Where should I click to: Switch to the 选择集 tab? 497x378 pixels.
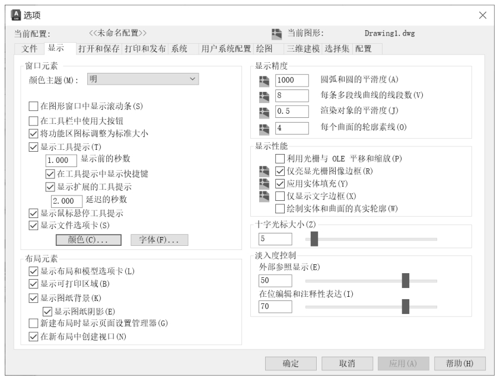tap(337, 49)
